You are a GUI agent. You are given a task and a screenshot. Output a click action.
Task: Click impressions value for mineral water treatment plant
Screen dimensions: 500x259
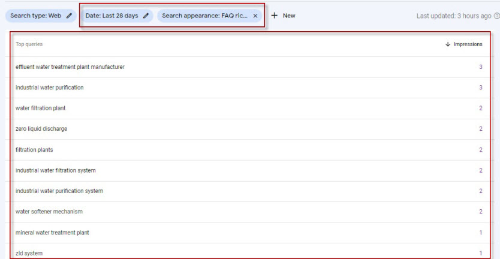[481, 233]
